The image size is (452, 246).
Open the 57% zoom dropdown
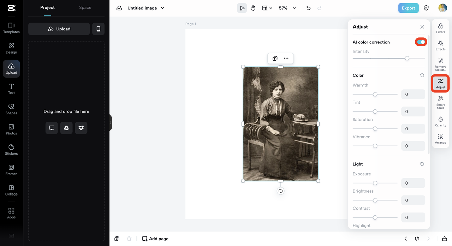pos(287,8)
